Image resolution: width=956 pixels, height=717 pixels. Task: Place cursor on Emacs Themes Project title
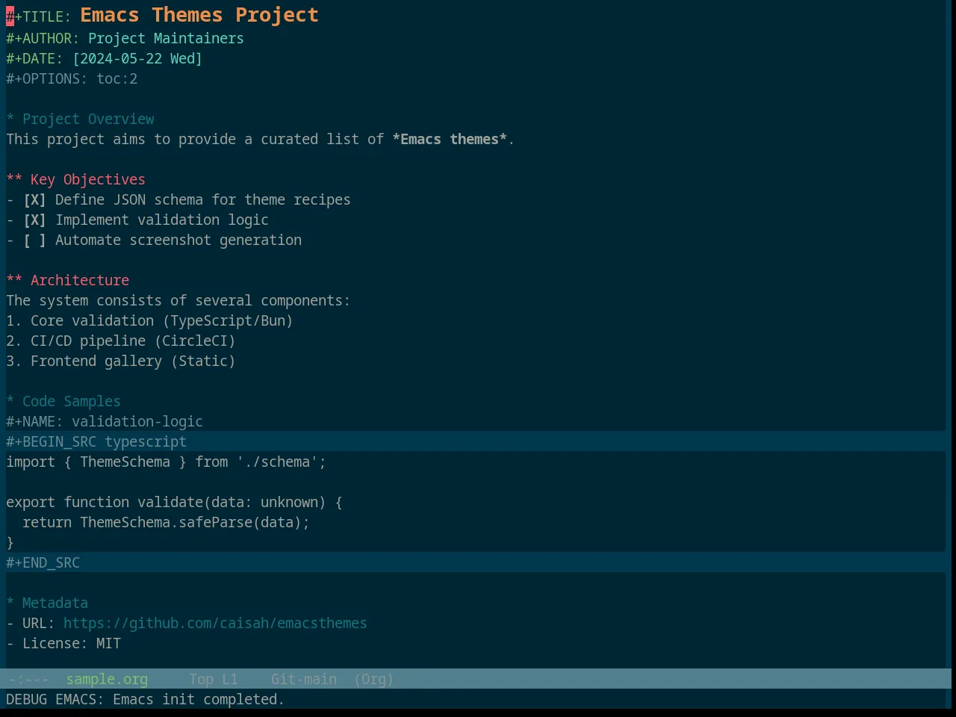point(199,15)
